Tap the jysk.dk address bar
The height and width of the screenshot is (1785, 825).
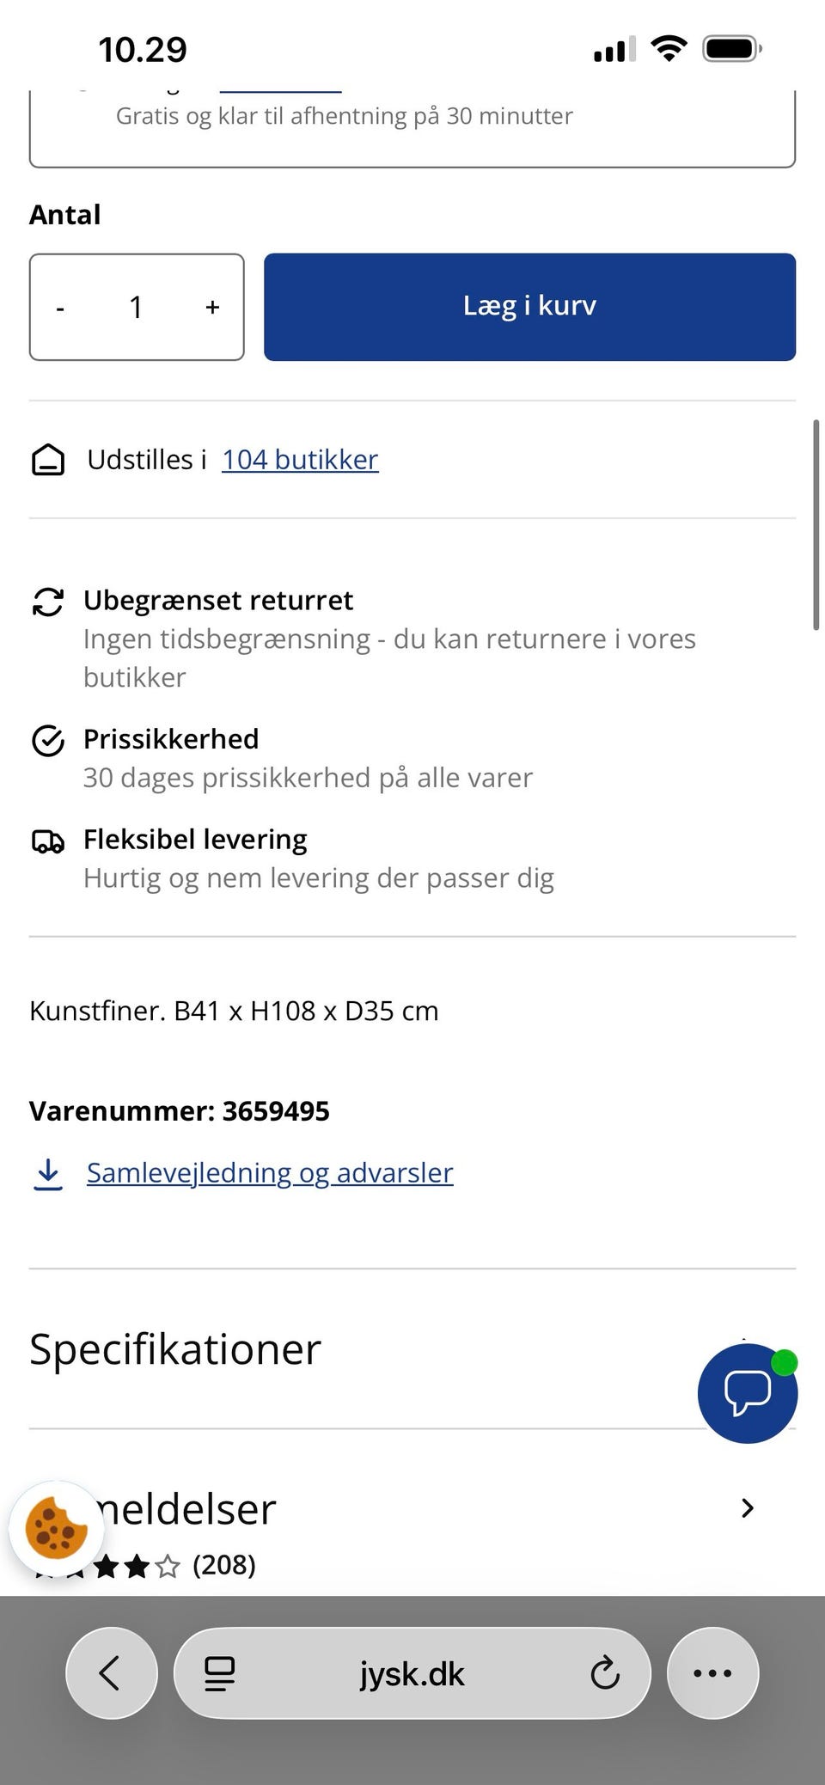[412, 1673]
